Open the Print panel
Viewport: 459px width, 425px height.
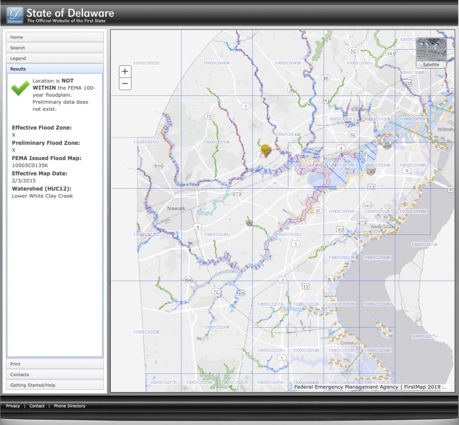55,364
